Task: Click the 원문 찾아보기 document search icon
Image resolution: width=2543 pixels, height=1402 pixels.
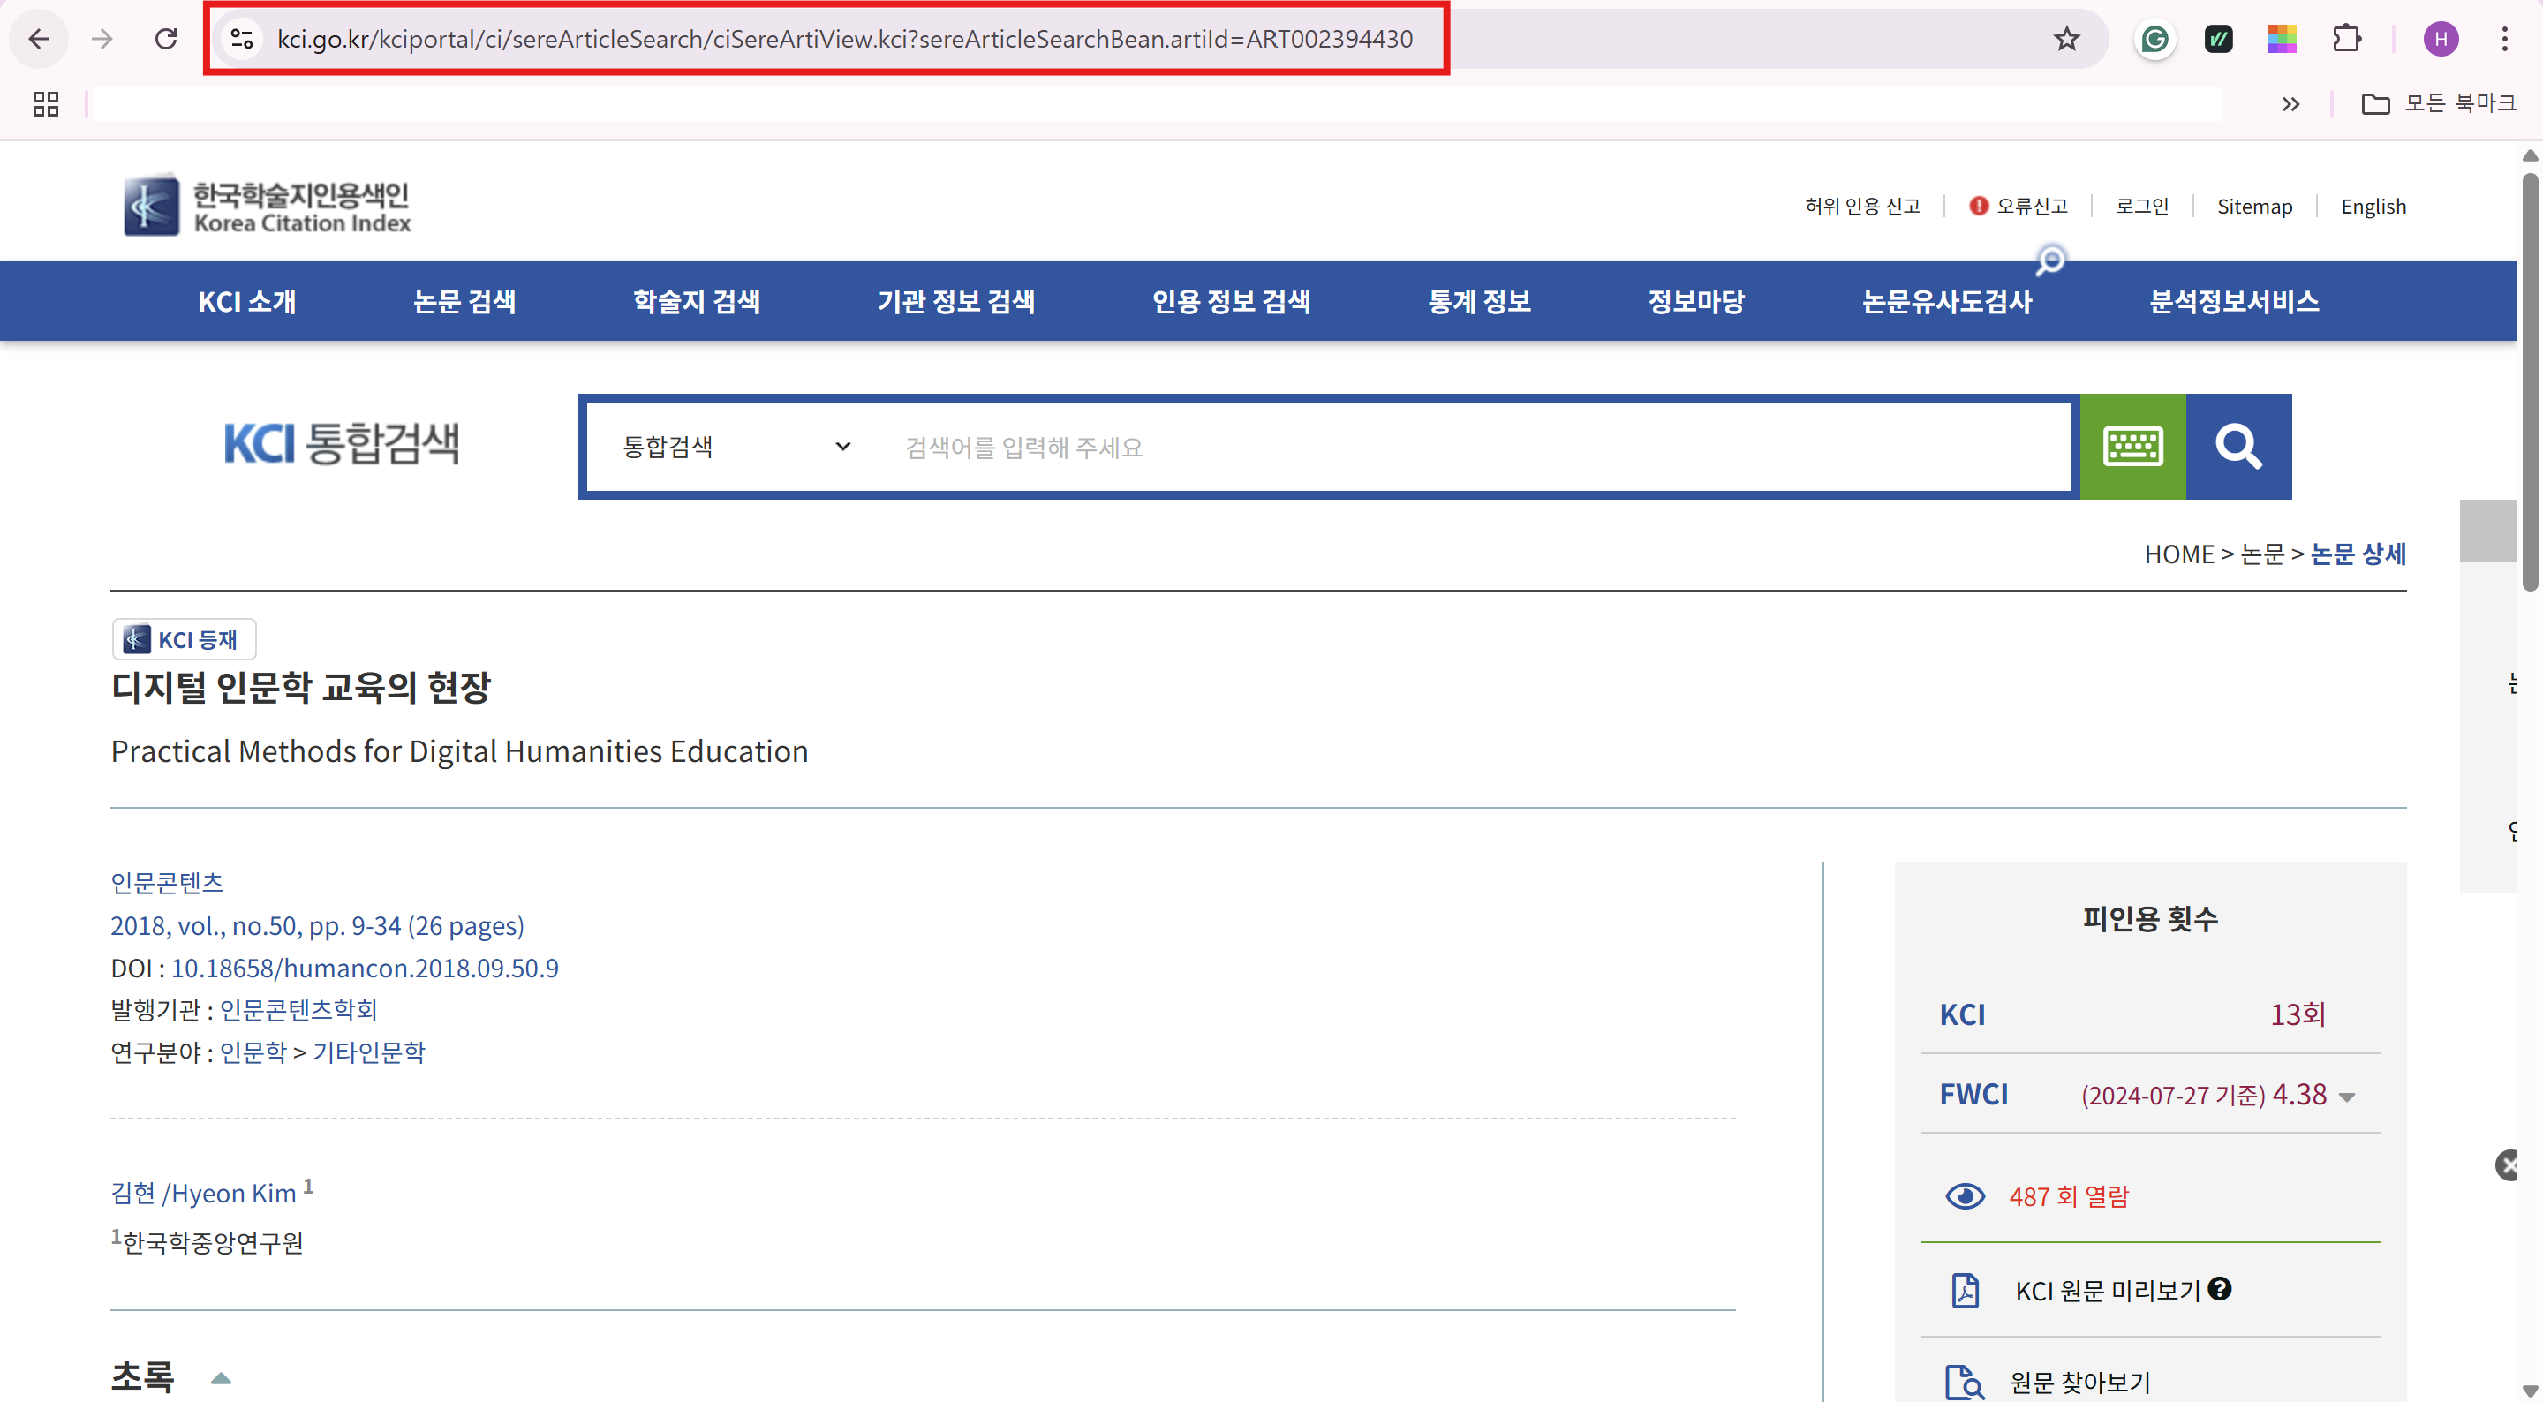Action: (1963, 1382)
